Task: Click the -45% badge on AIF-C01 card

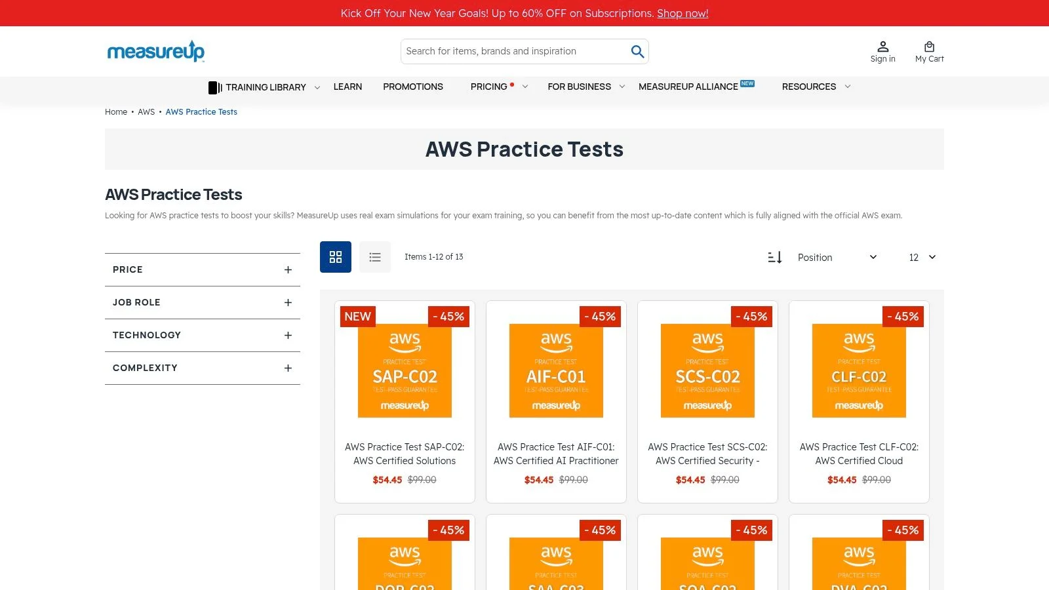Action: coord(600,316)
